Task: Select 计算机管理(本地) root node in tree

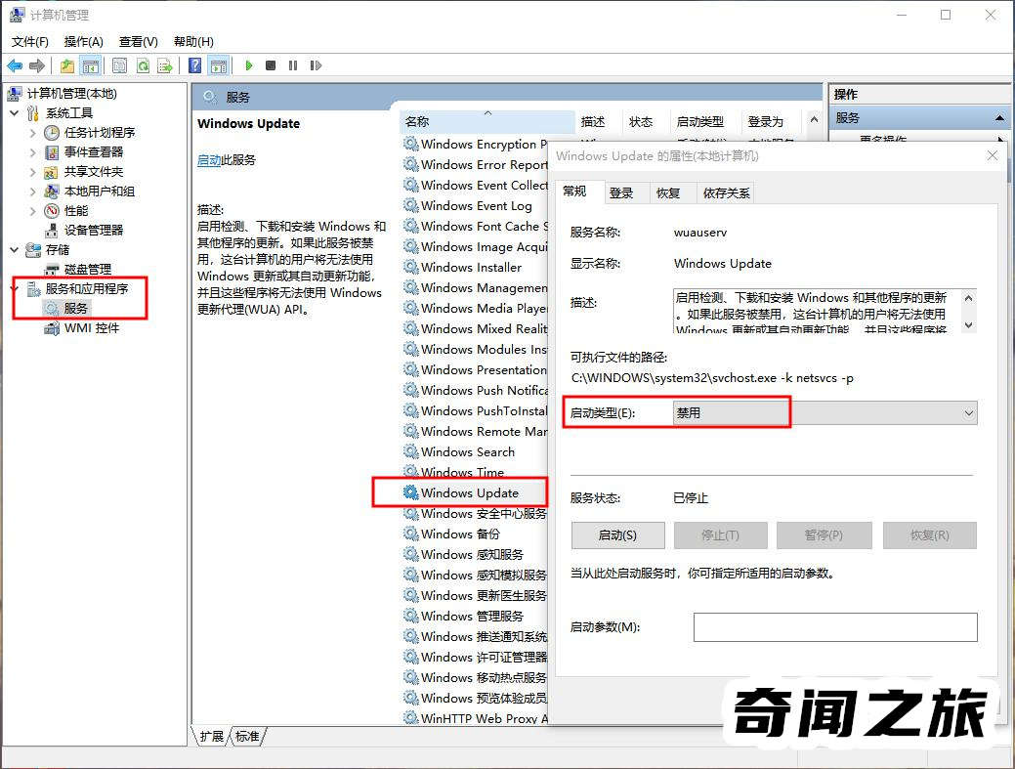Action: (x=72, y=94)
